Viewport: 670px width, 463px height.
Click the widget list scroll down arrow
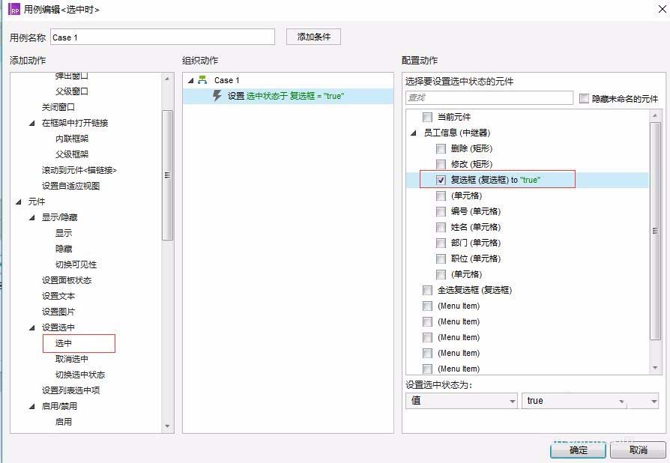point(655,368)
